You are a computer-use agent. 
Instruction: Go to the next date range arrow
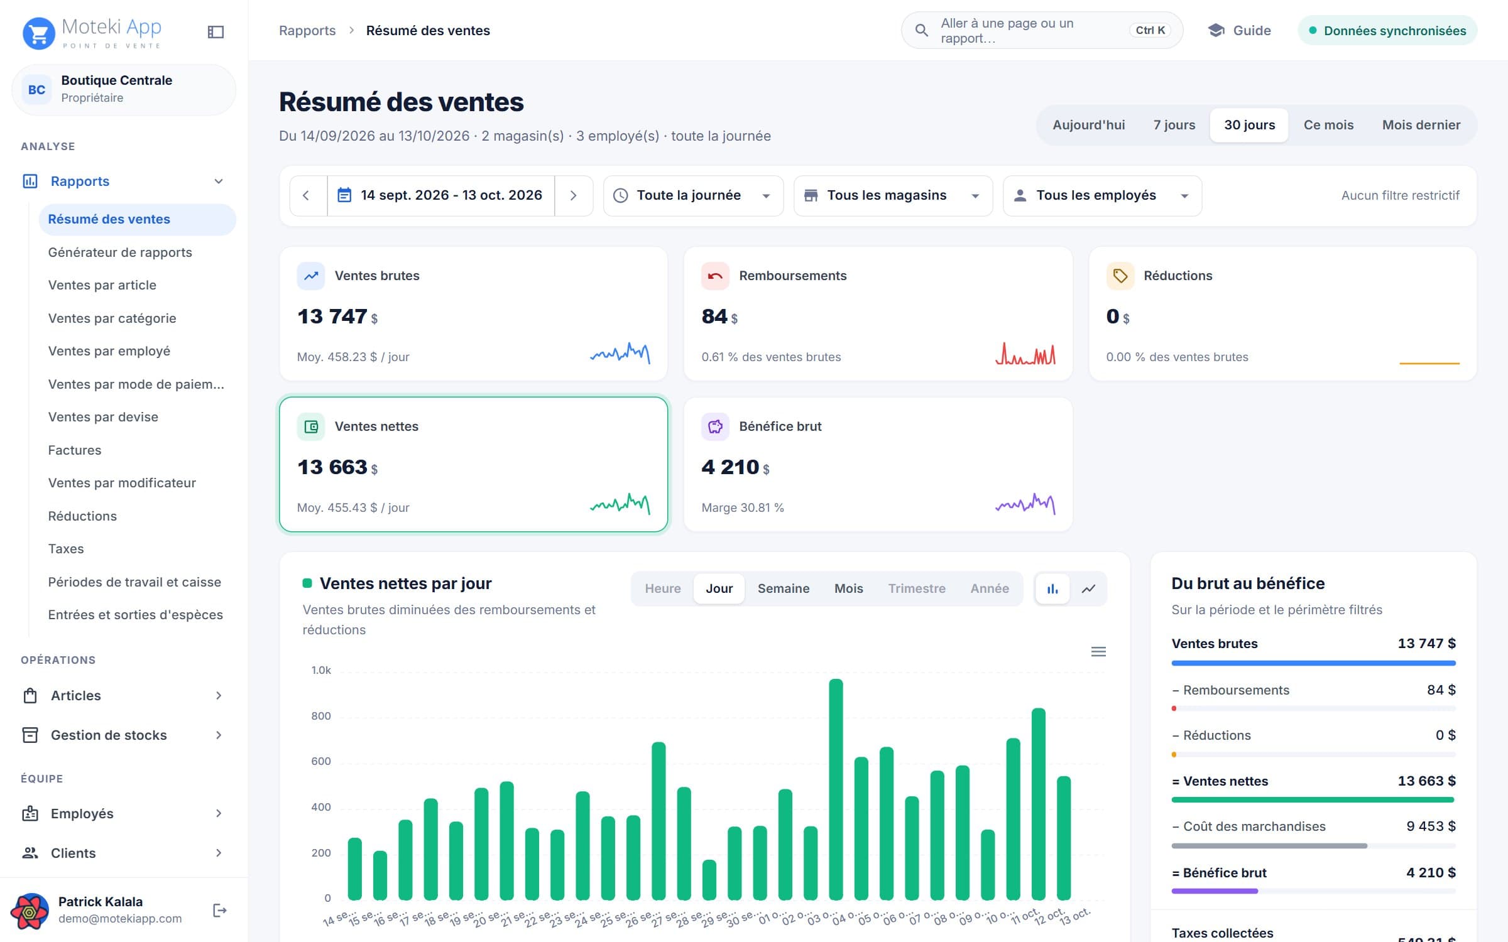[x=573, y=195]
